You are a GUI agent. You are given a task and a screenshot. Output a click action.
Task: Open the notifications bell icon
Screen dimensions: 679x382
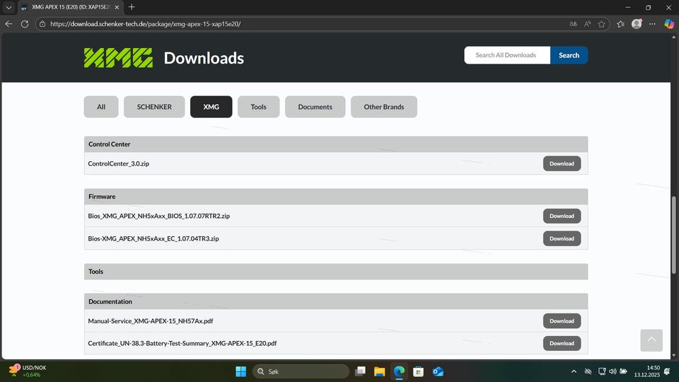click(667, 371)
